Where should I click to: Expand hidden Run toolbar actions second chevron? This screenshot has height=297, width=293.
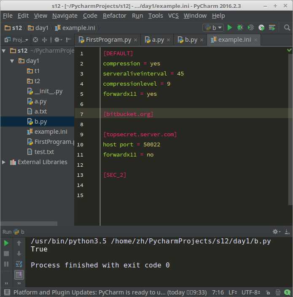click(x=19, y=283)
